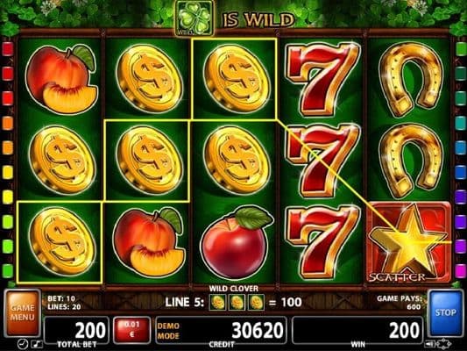
Task: Select the magenta payline marker bottom right
Action: (461, 271)
